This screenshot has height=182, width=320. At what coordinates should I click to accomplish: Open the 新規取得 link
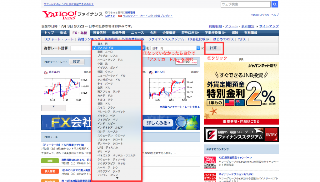point(130,12)
